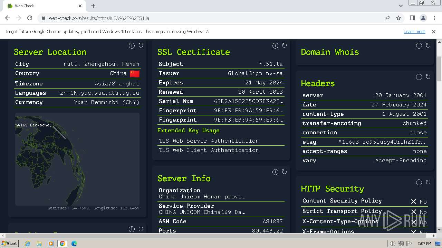The image size is (442, 248).
Task: Click the taskbar clock showing 2:07 PM
Action: [424, 244]
